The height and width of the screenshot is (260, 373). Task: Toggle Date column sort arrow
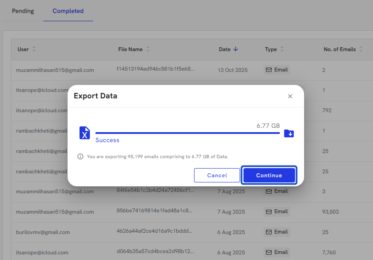[x=236, y=49]
